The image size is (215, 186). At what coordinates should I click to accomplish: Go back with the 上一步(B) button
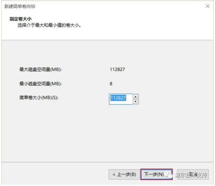(124, 174)
